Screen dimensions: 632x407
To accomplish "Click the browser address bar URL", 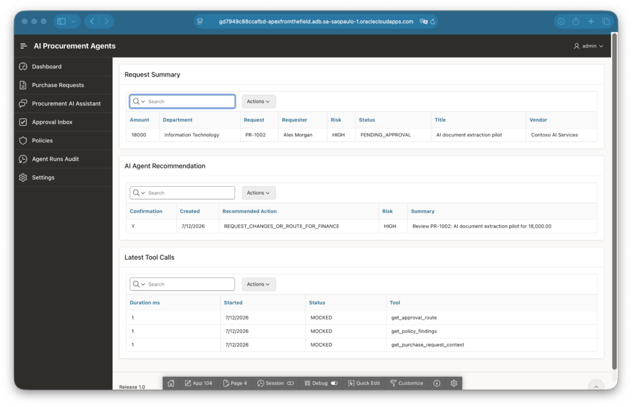I will pos(316,22).
